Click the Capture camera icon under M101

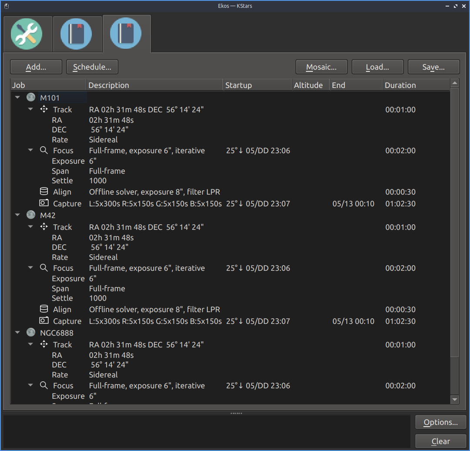(x=44, y=203)
